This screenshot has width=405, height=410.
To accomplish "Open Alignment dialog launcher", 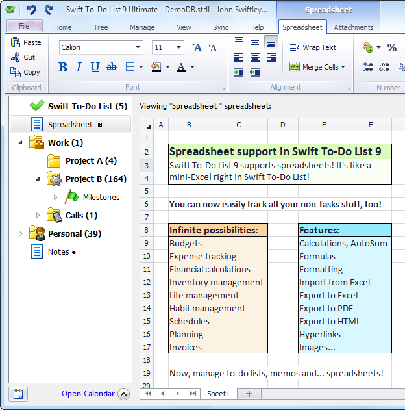I will click(349, 89).
